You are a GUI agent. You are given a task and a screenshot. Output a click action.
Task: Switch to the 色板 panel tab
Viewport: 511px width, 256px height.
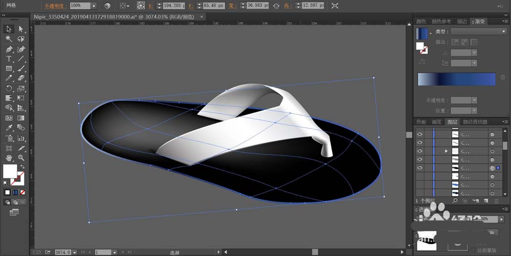[x=421, y=122]
